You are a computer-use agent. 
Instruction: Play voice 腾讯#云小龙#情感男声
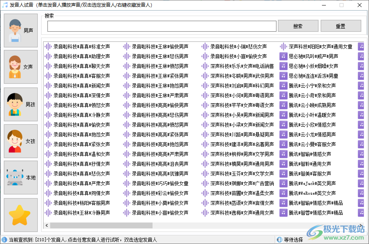(312, 135)
